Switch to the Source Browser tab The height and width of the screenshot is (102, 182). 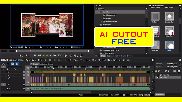tap(127, 56)
